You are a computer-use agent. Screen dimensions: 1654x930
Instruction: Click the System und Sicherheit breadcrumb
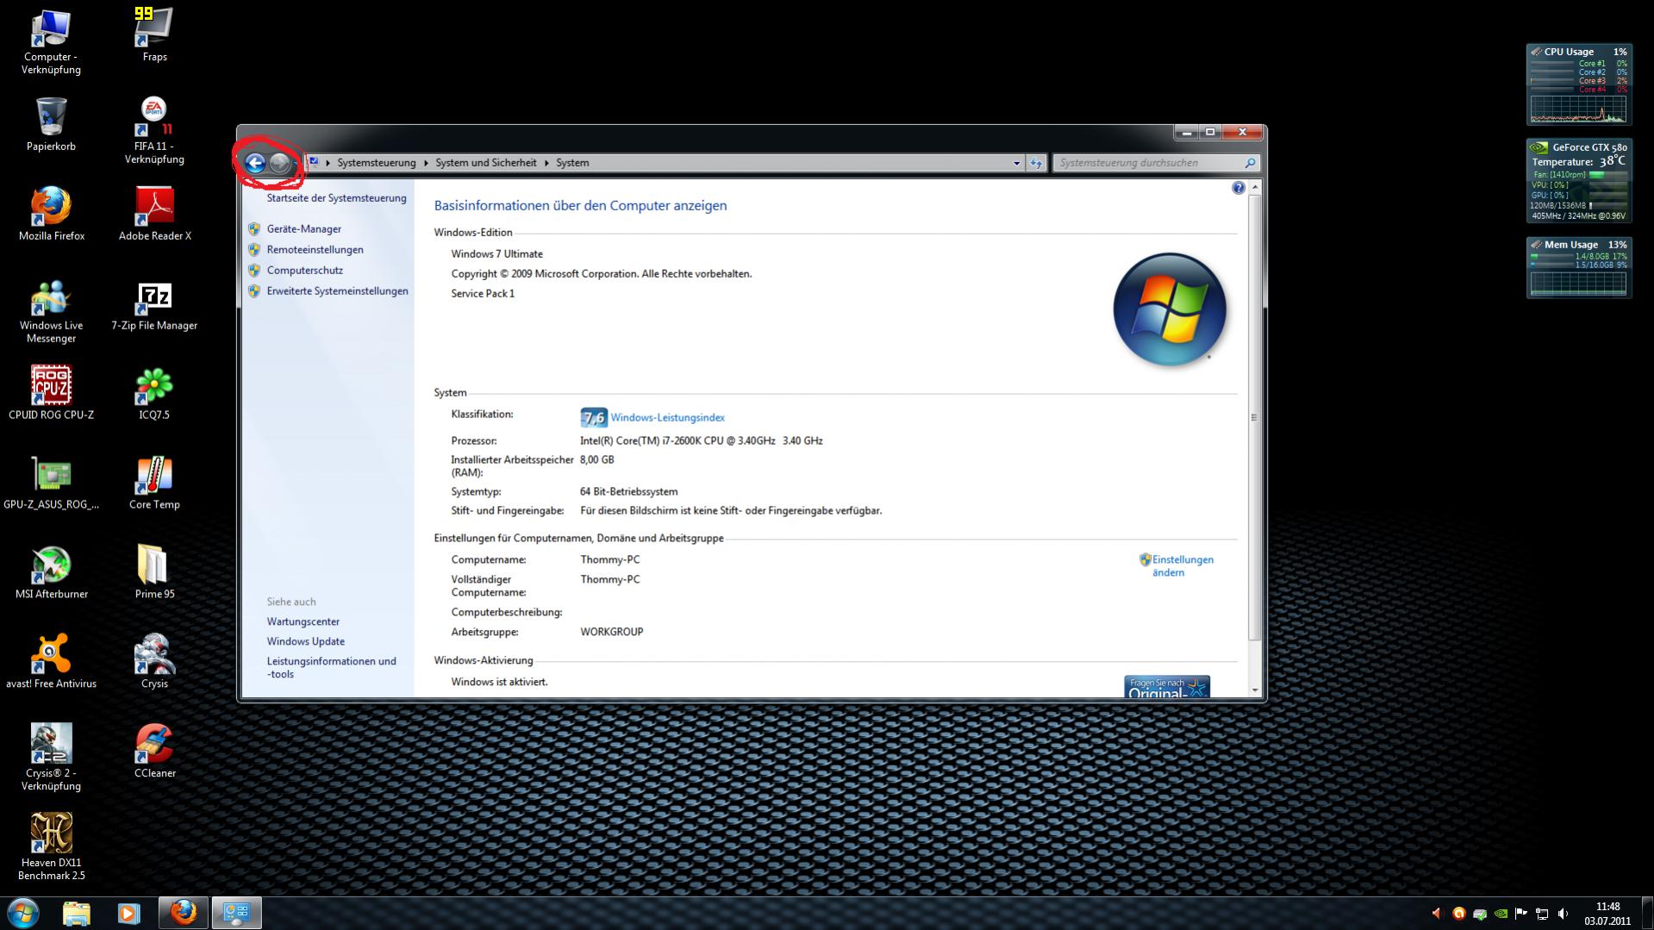click(486, 163)
